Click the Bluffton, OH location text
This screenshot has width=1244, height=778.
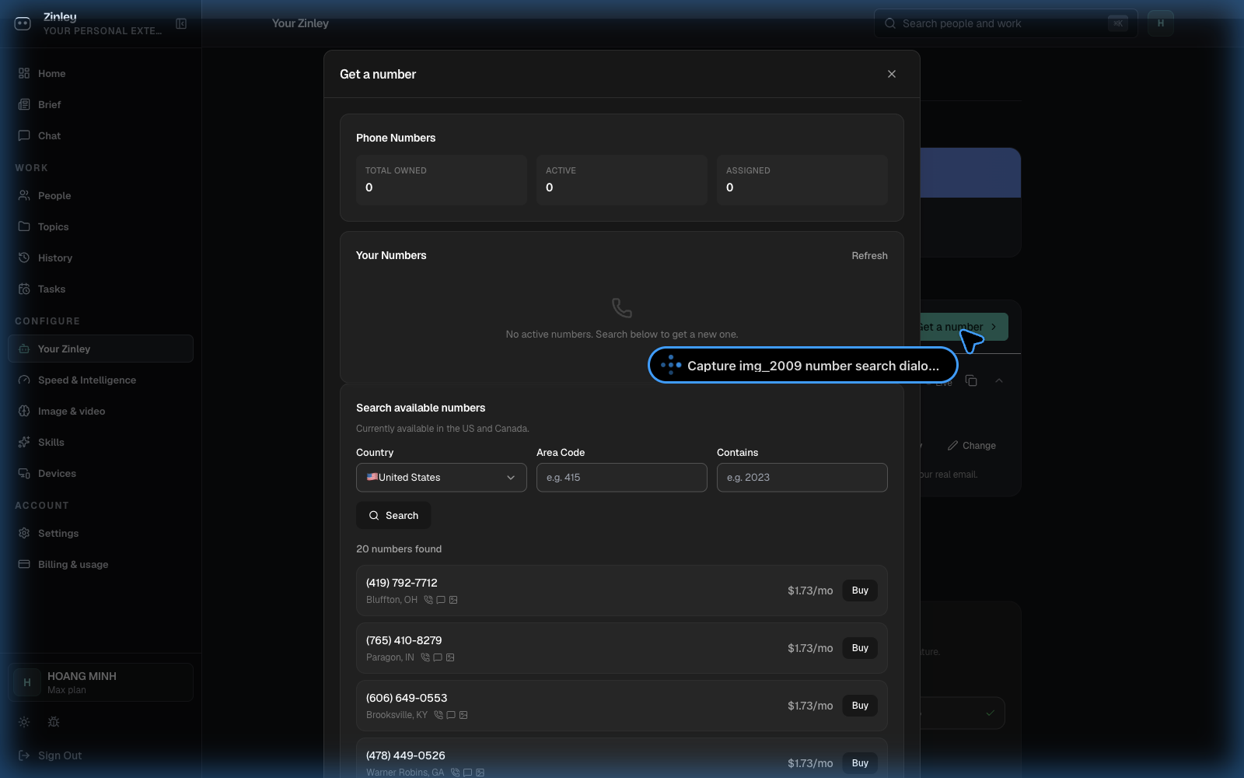point(392,600)
